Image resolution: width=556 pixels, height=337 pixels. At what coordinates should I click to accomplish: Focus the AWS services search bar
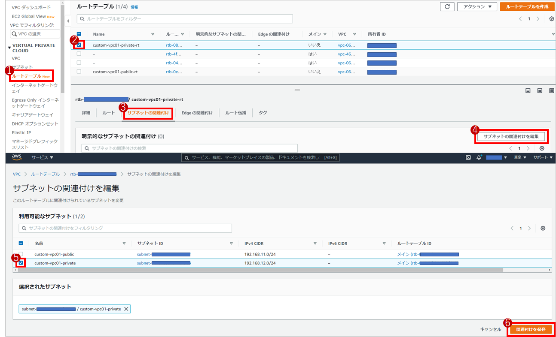tap(260, 158)
